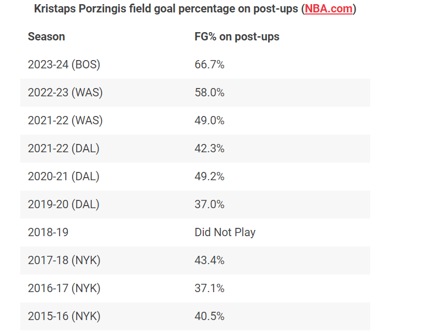Click the 42.3% value
The height and width of the screenshot is (333, 447).
(x=209, y=149)
